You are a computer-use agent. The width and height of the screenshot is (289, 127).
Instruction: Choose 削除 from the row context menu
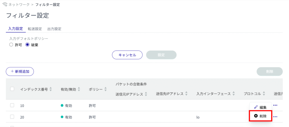click(263, 116)
